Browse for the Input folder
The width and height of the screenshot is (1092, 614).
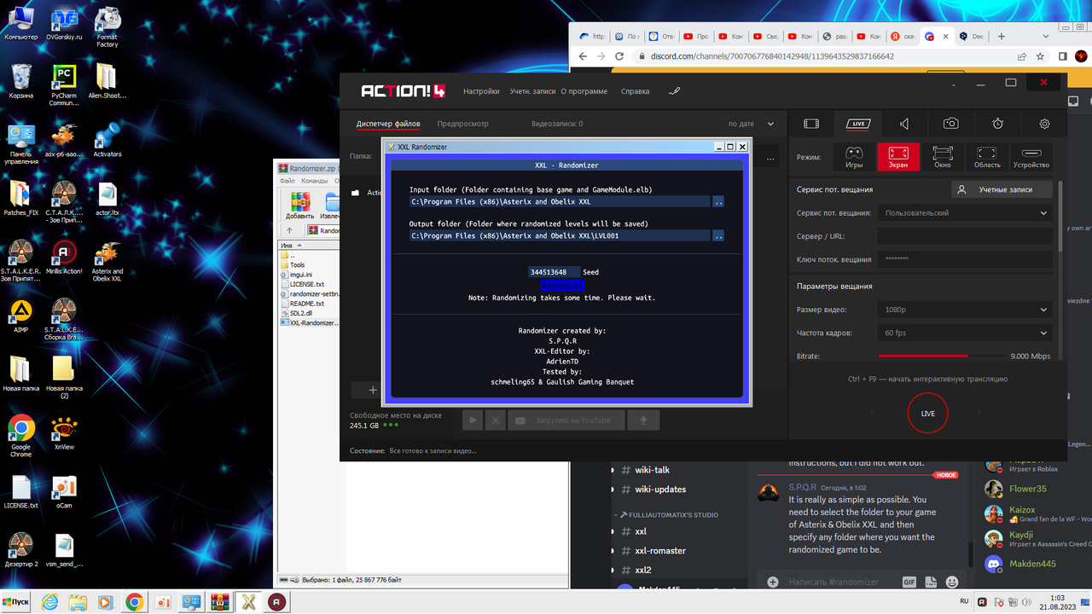718,202
